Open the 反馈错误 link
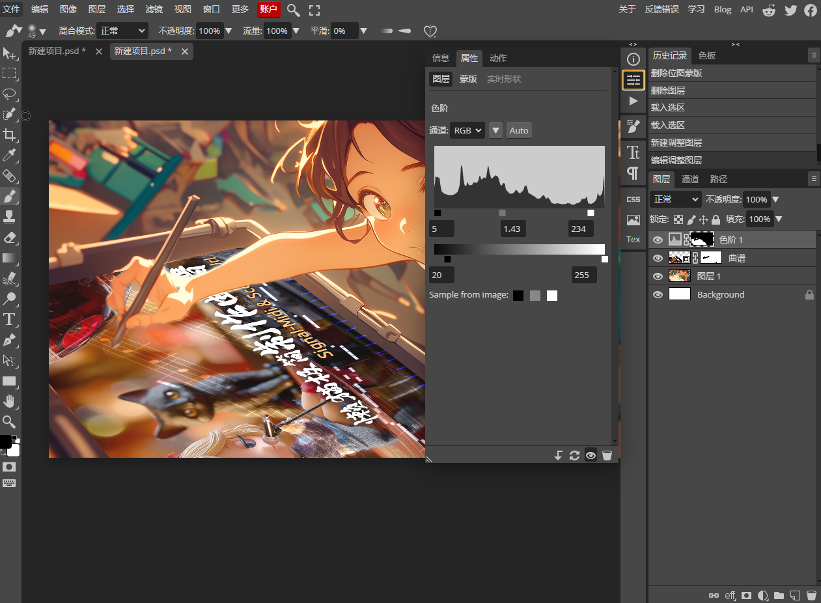Screen dimensions: 821x603 (661, 9)
